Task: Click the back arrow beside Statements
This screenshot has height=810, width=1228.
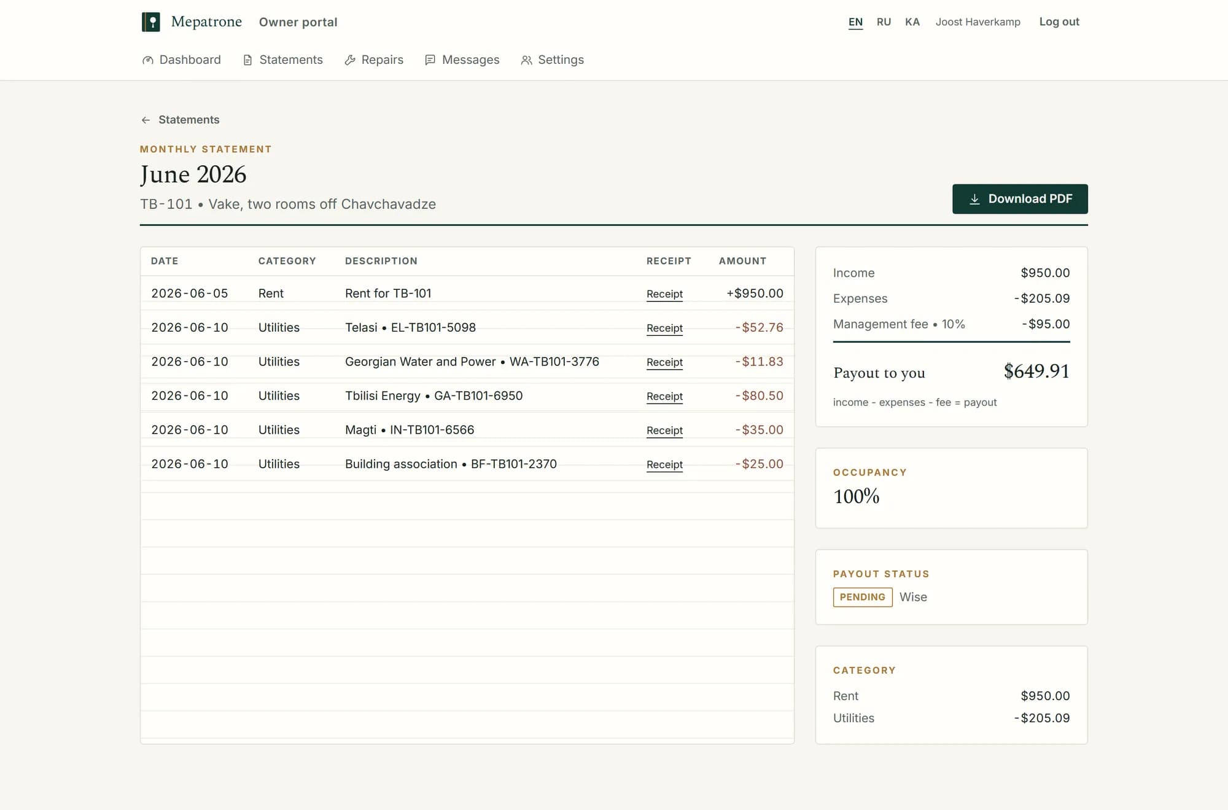Action: 146,120
